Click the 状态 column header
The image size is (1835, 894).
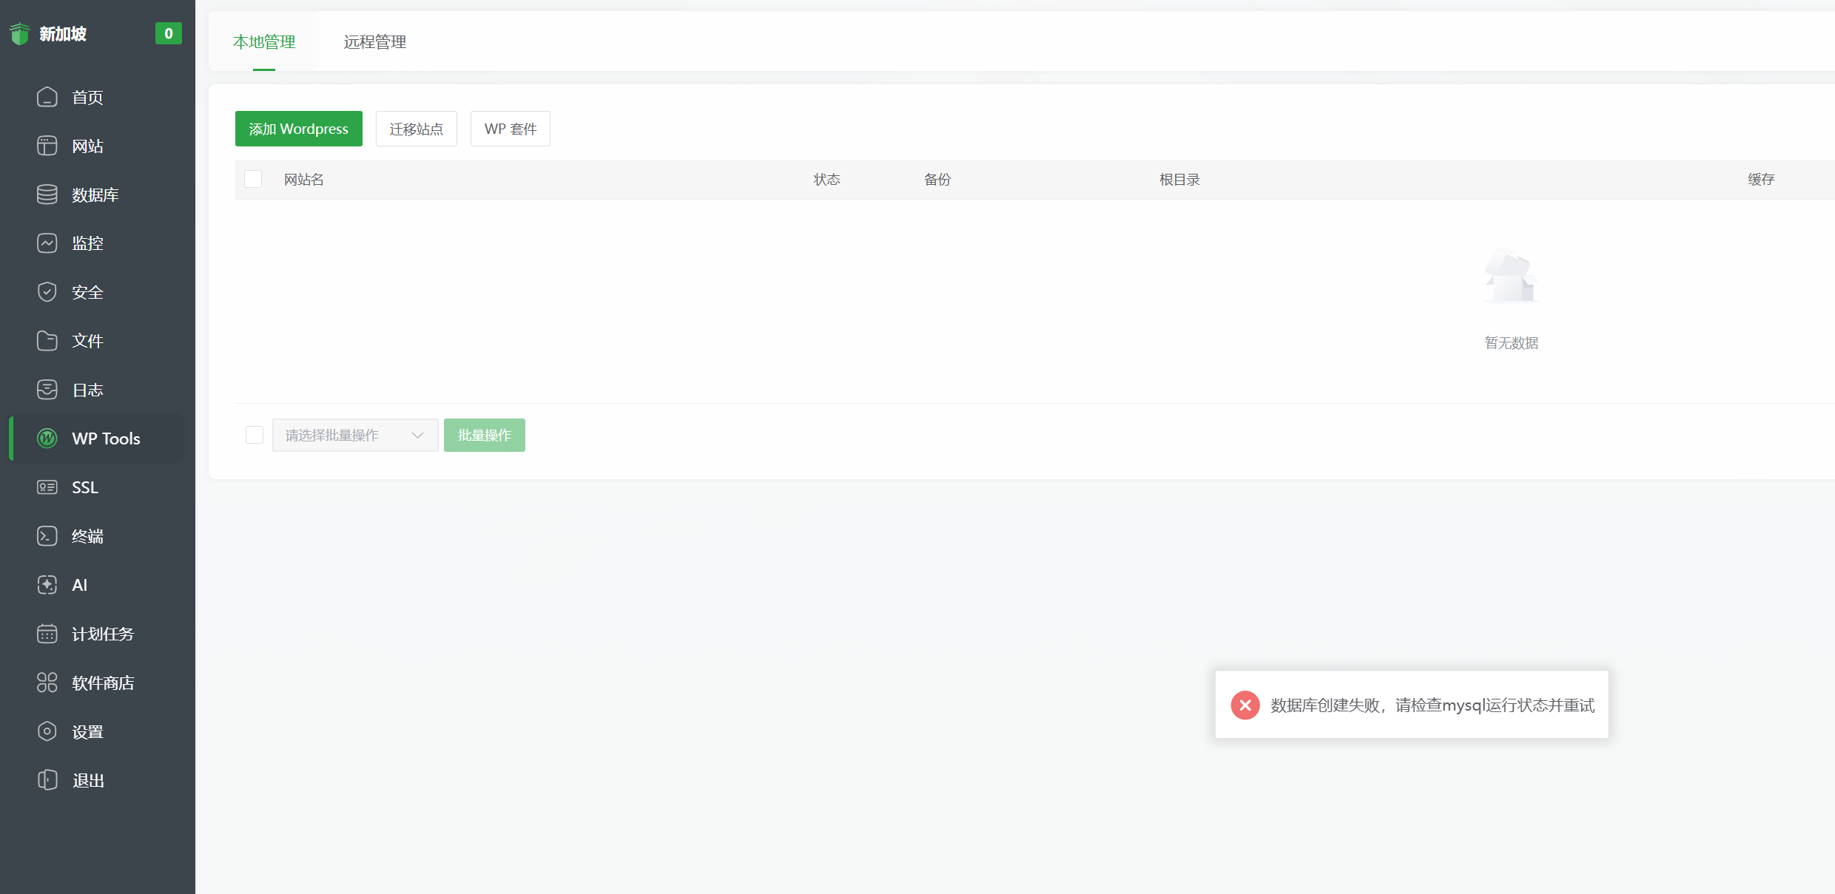(x=827, y=179)
